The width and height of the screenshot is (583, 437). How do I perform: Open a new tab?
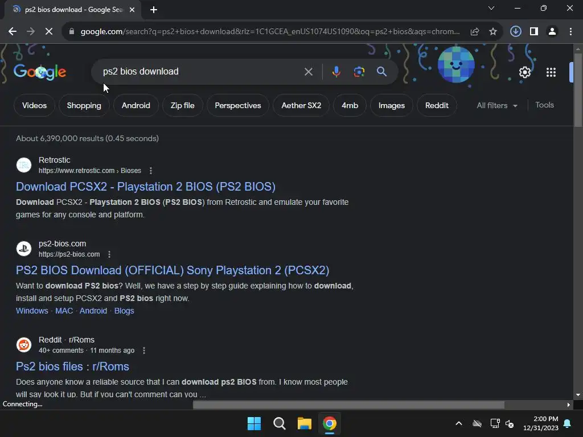[154, 10]
